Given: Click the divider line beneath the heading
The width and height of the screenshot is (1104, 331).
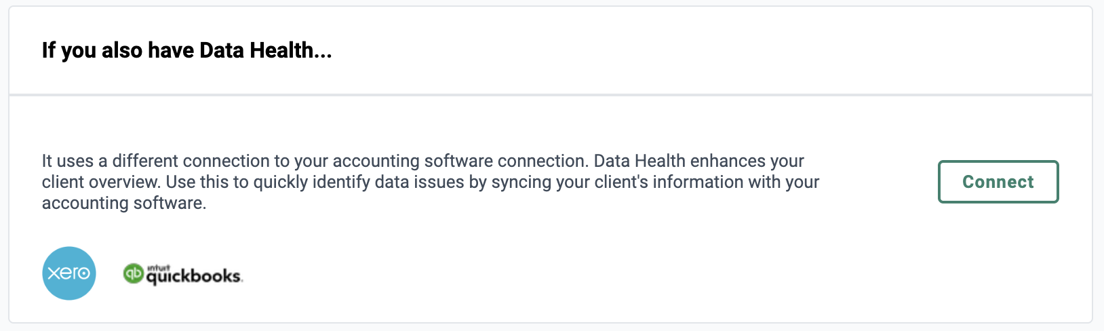Looking at the screenshot, I should (x=551, y=94).
